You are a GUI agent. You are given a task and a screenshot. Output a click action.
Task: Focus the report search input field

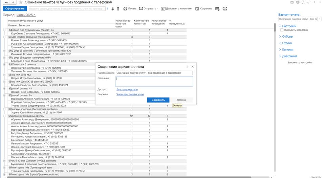pyautogui.click(x=67, y=9)
